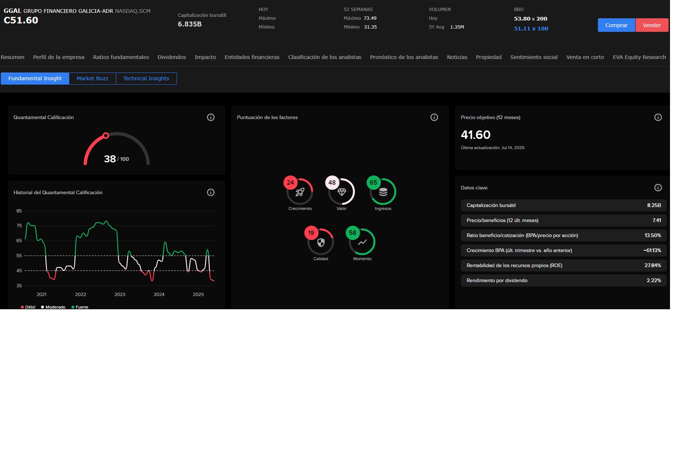
Task: Open info icon for Historial del Quantamental Calificación
Action: (211, 192)
